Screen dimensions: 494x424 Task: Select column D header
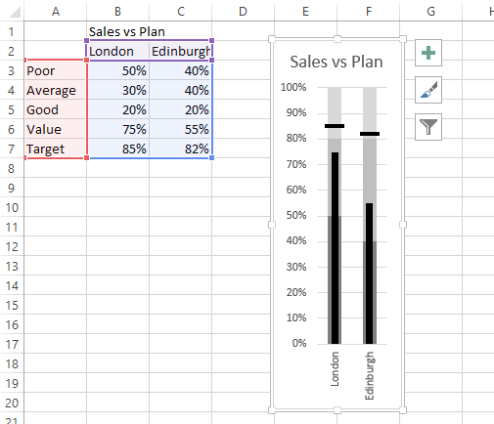click(243, 12)
